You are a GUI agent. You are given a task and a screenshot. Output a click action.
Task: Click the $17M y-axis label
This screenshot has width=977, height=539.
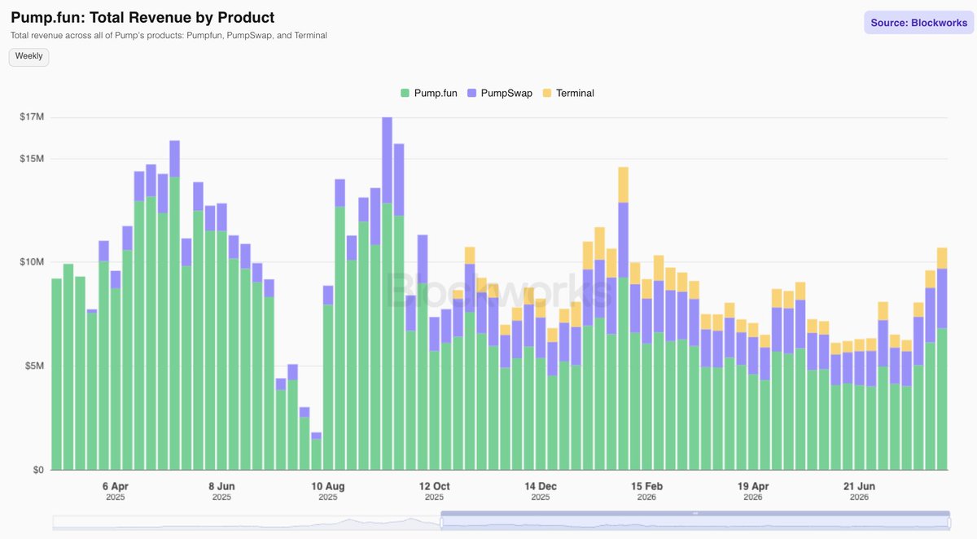point(32,117)
